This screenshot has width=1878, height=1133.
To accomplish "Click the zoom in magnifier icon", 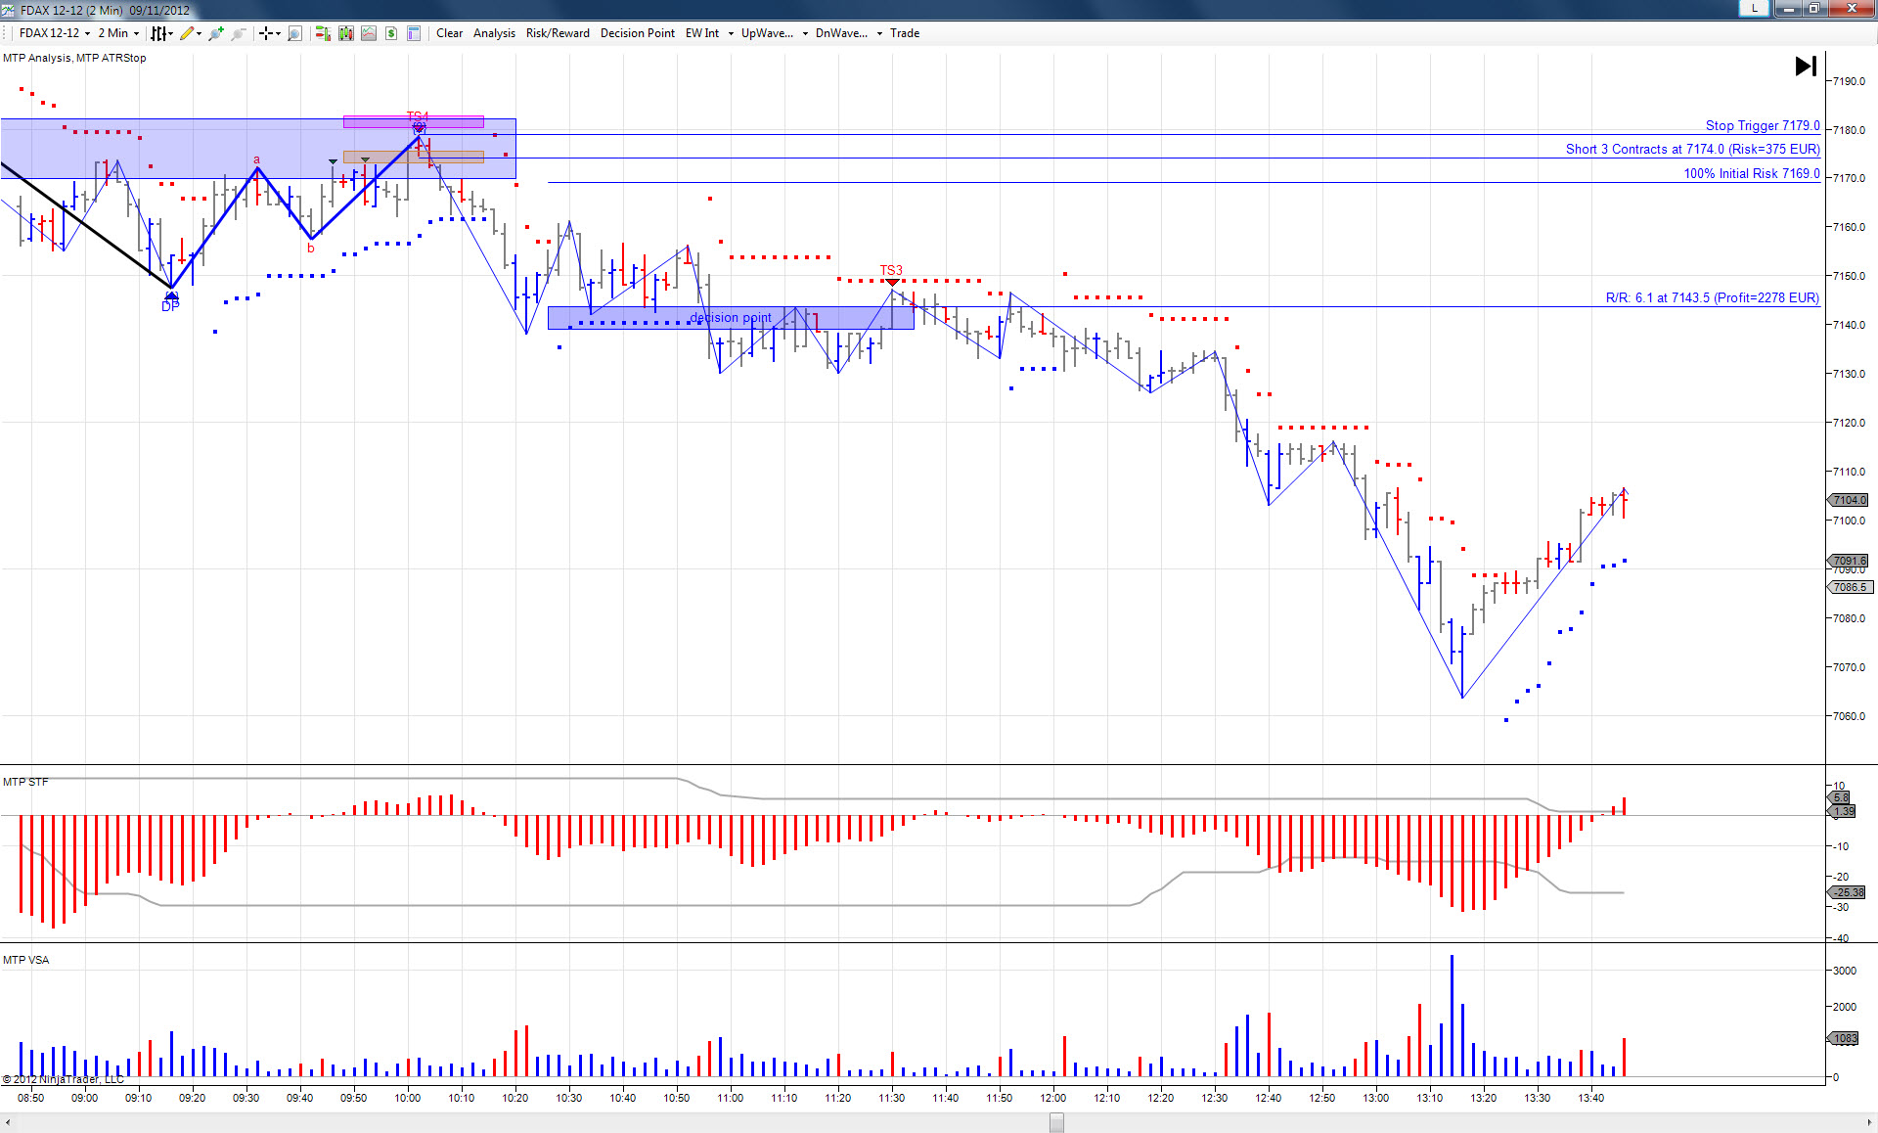I will coord(216,33).
